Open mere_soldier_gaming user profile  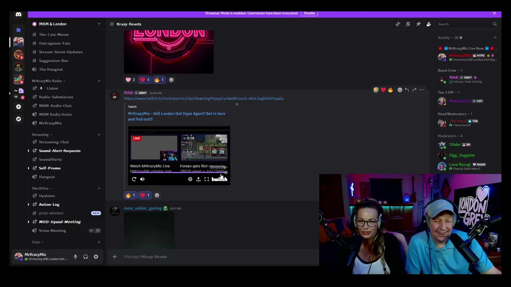tap(143, 208)
